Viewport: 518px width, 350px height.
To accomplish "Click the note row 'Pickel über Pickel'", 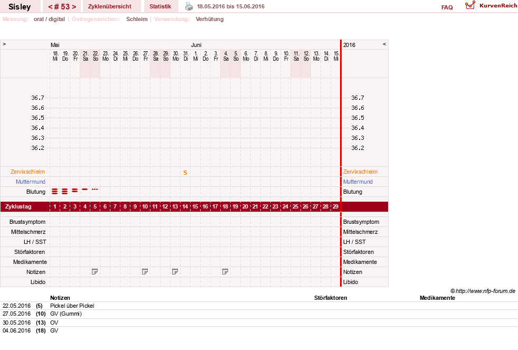I will click(72, 306).
